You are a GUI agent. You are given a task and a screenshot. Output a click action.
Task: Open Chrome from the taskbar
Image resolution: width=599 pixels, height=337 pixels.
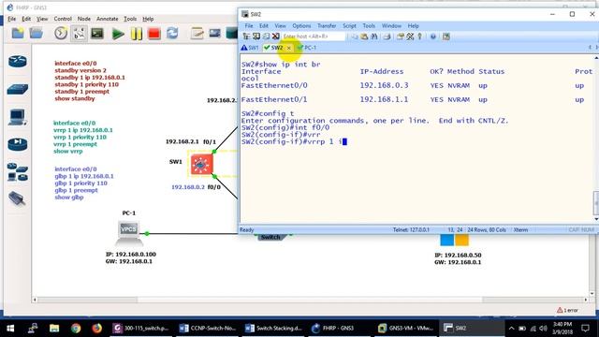pyautogui.click(x=76, y=329)
